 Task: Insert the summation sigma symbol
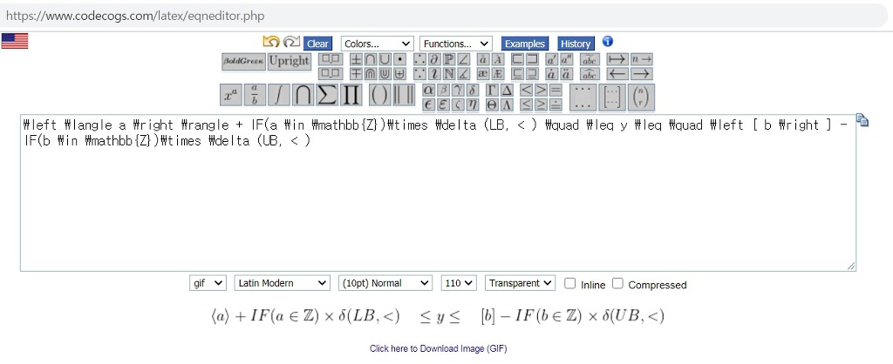coord(327,96)
